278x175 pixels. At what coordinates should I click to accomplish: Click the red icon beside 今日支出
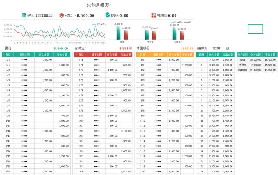tap(153, 16)
